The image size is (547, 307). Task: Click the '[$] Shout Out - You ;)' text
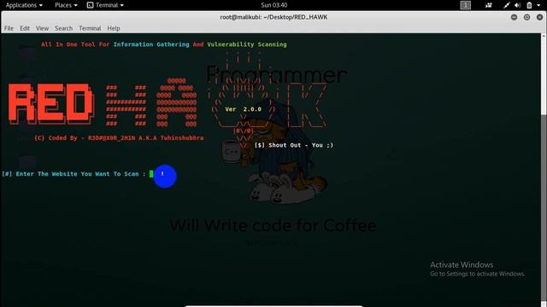pyautogui.click(x=294, y=145)
